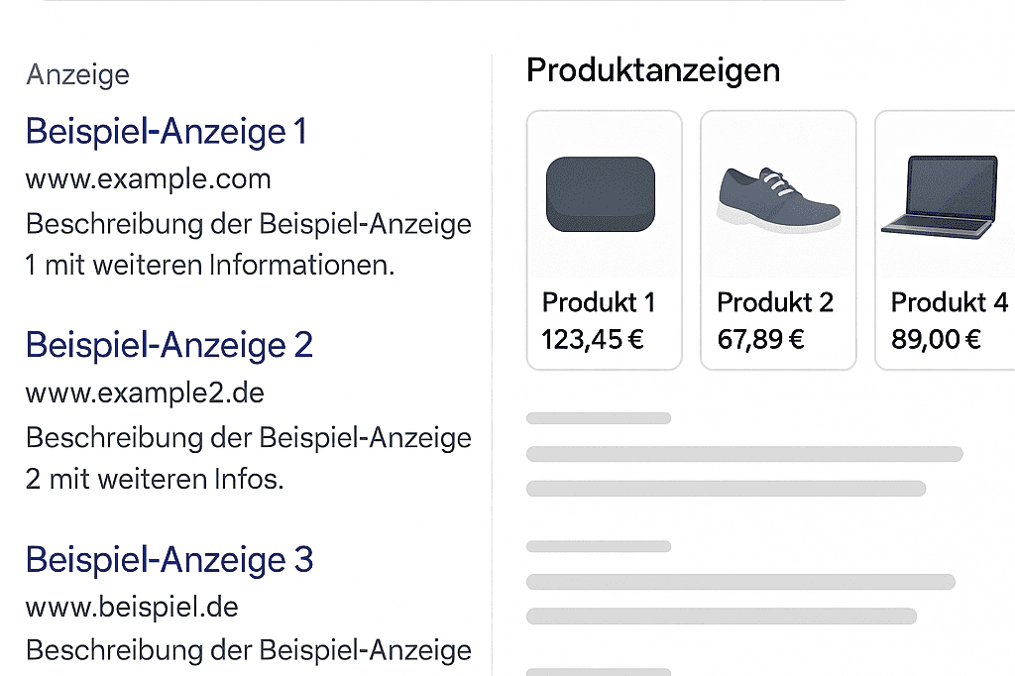Viewport: 1015px width, 676px height.
Task: Select the Produkt 1 title text
Action: [x=599, y=302]
